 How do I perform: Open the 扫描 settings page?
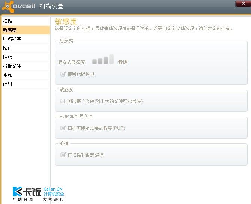click(x=26, y=21)
